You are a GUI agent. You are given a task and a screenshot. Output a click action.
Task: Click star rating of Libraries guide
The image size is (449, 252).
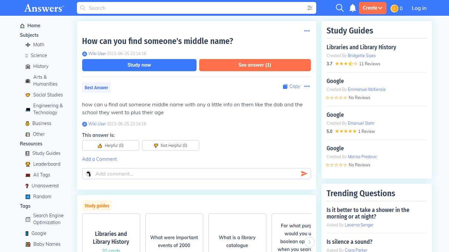[346, 64]
